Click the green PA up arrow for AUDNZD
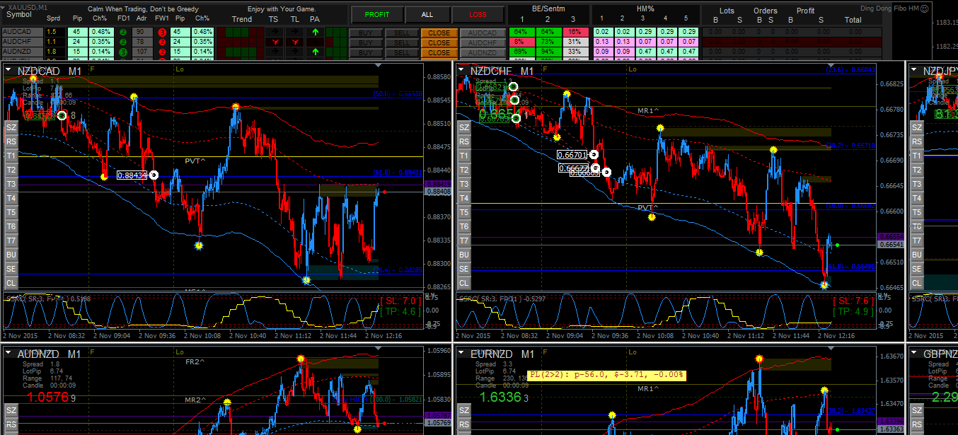The height and width of the screenshot is (435, 958). pyautogui.click(x=315, y=52)
